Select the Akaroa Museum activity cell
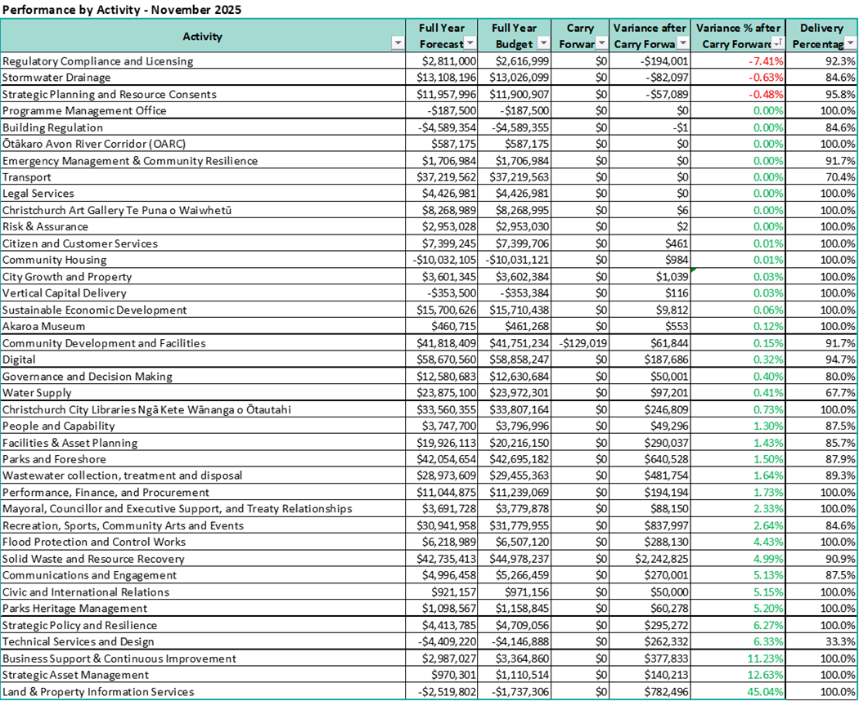The width and height of the screenshot is (859, 701). (39, 327)
